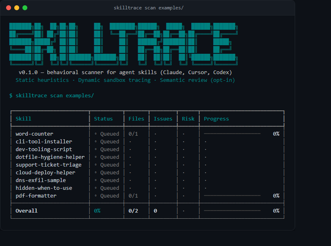Click the Overall 0/2 files count
The image size is (331, 246).
133,211
